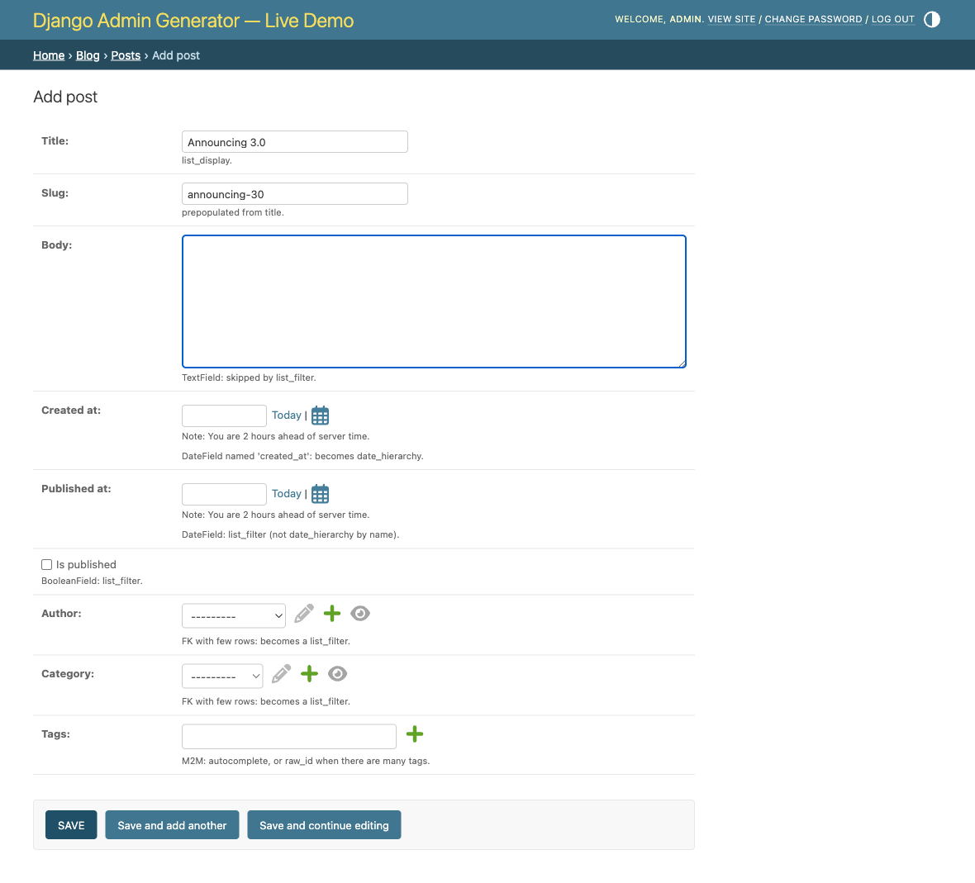975x883 pixels.
Task: Click Today link for Created at
Action: (x=287, y=415)
